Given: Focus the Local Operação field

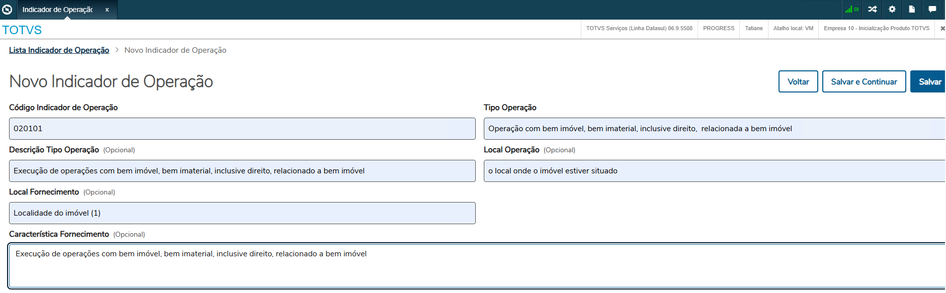Looking at the screenshot, I should point(715,171).
